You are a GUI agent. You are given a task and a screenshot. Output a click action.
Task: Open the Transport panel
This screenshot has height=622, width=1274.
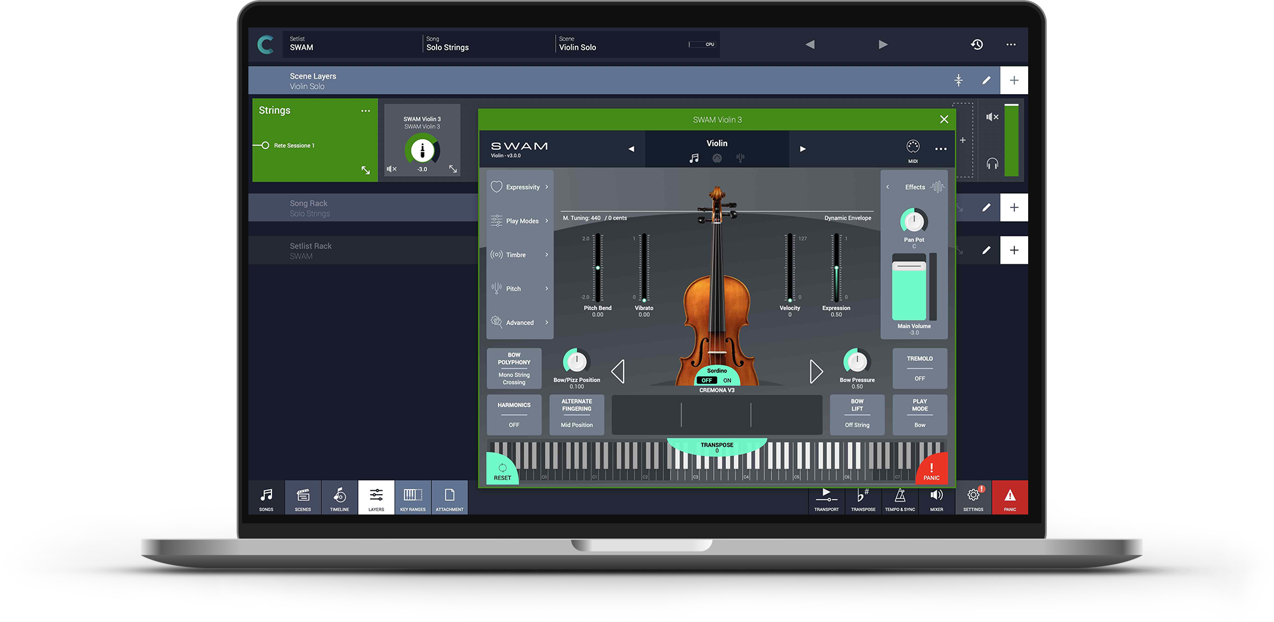coord(826,499)
